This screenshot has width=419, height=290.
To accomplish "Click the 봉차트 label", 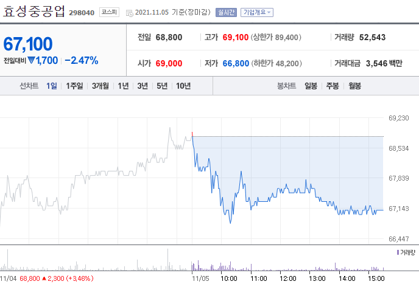I will 286,86.
